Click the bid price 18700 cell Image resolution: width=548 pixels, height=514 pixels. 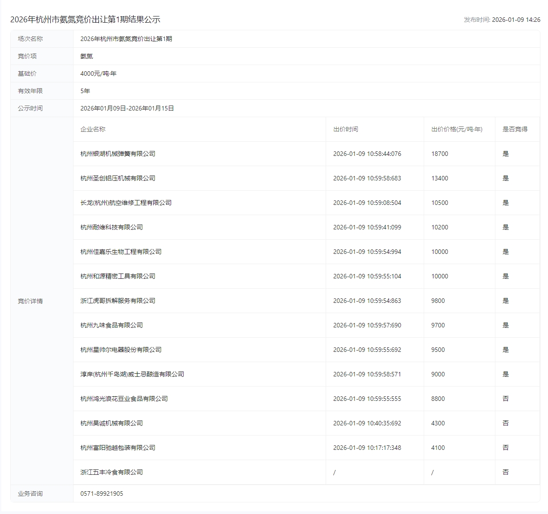pyautogui.click(x=439, y=154)
